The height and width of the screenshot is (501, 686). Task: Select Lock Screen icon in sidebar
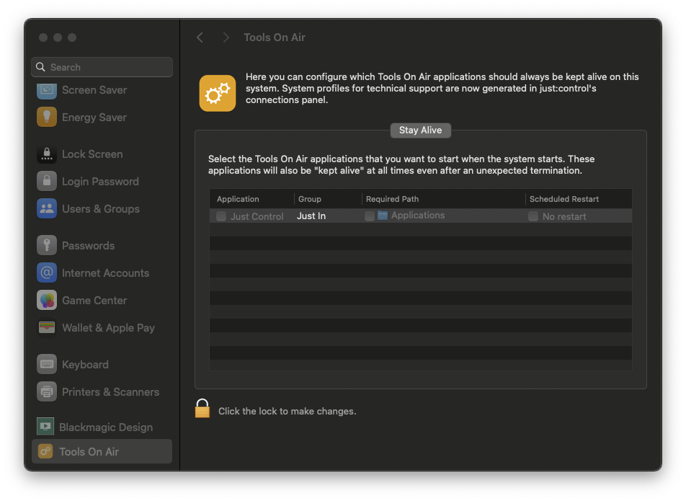tap(47, 154)
